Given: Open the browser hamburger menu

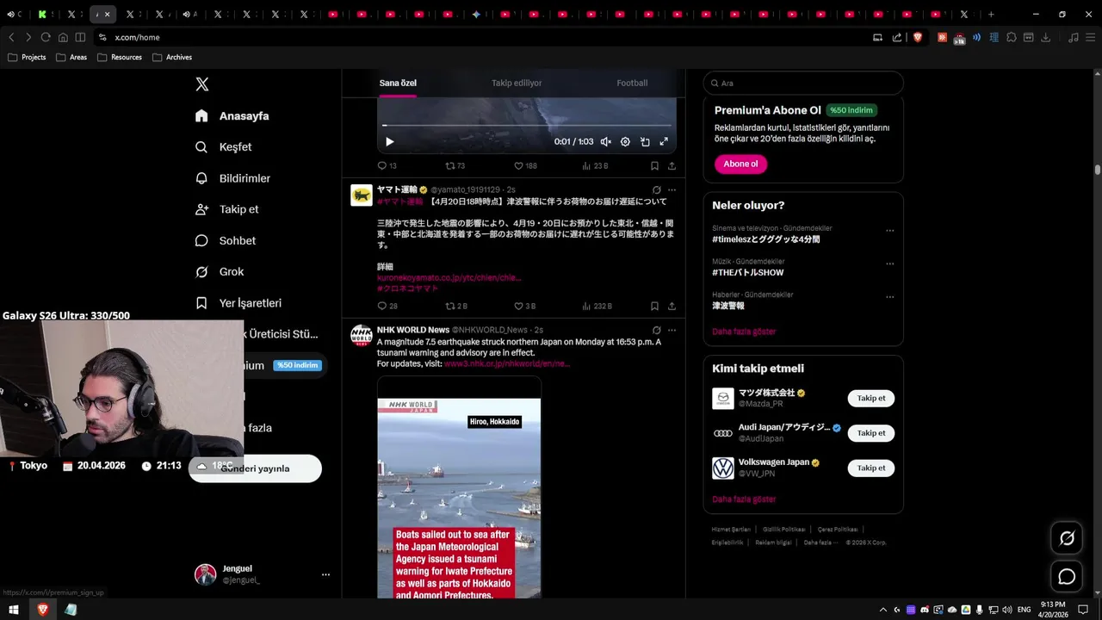Looking at the screenshot, I should [x=1090, y=37].
